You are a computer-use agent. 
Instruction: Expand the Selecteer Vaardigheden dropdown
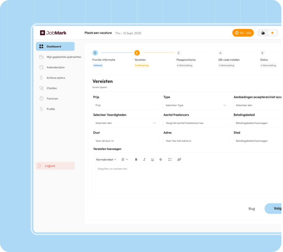[126, 123]
